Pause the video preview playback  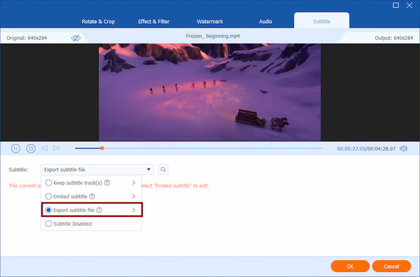(15, 148)
